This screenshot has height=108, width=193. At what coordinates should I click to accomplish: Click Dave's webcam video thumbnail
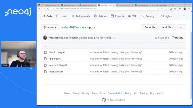point(18,54)
